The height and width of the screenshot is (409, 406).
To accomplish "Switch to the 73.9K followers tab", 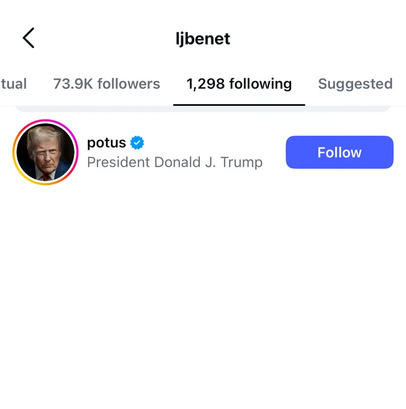I will [x=107, y=84].
